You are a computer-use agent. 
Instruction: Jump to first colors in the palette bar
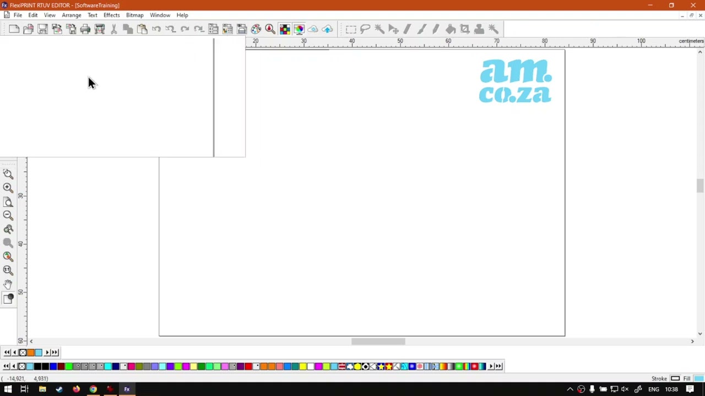(x=6, y=366)
